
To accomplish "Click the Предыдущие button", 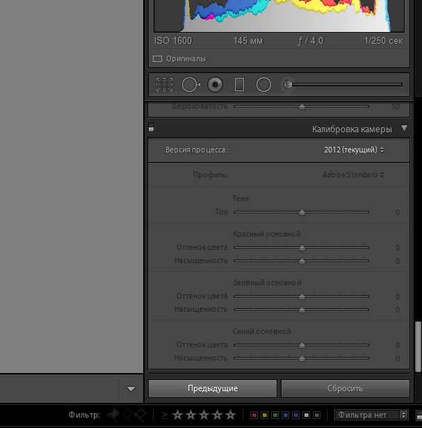I will [213, 388].
